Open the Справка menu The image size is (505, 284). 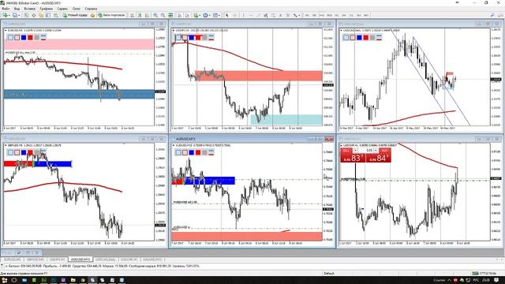coord(91,9)
